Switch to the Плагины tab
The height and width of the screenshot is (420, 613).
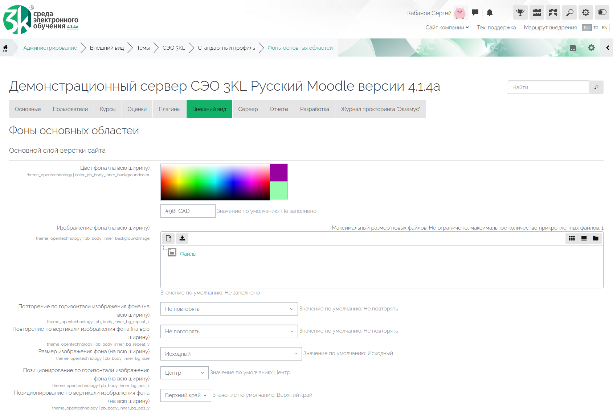(169, 109)
